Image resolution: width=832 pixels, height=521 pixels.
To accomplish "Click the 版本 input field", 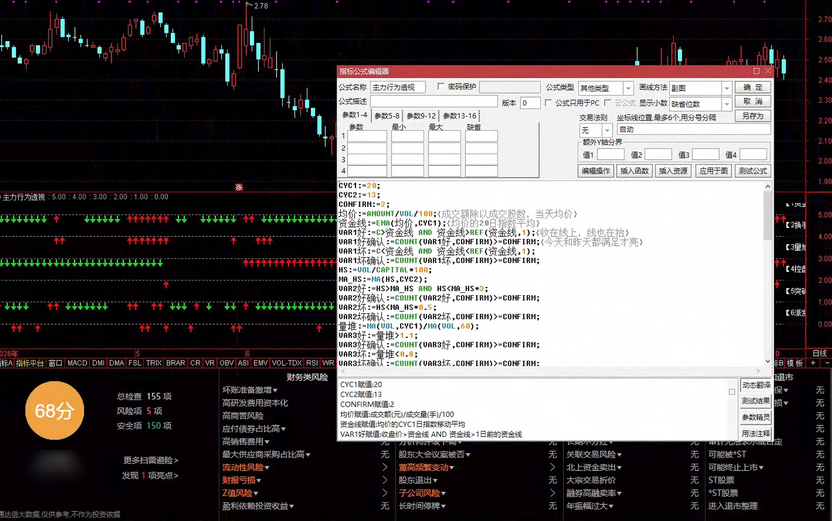I will click(x=530, y=103).
